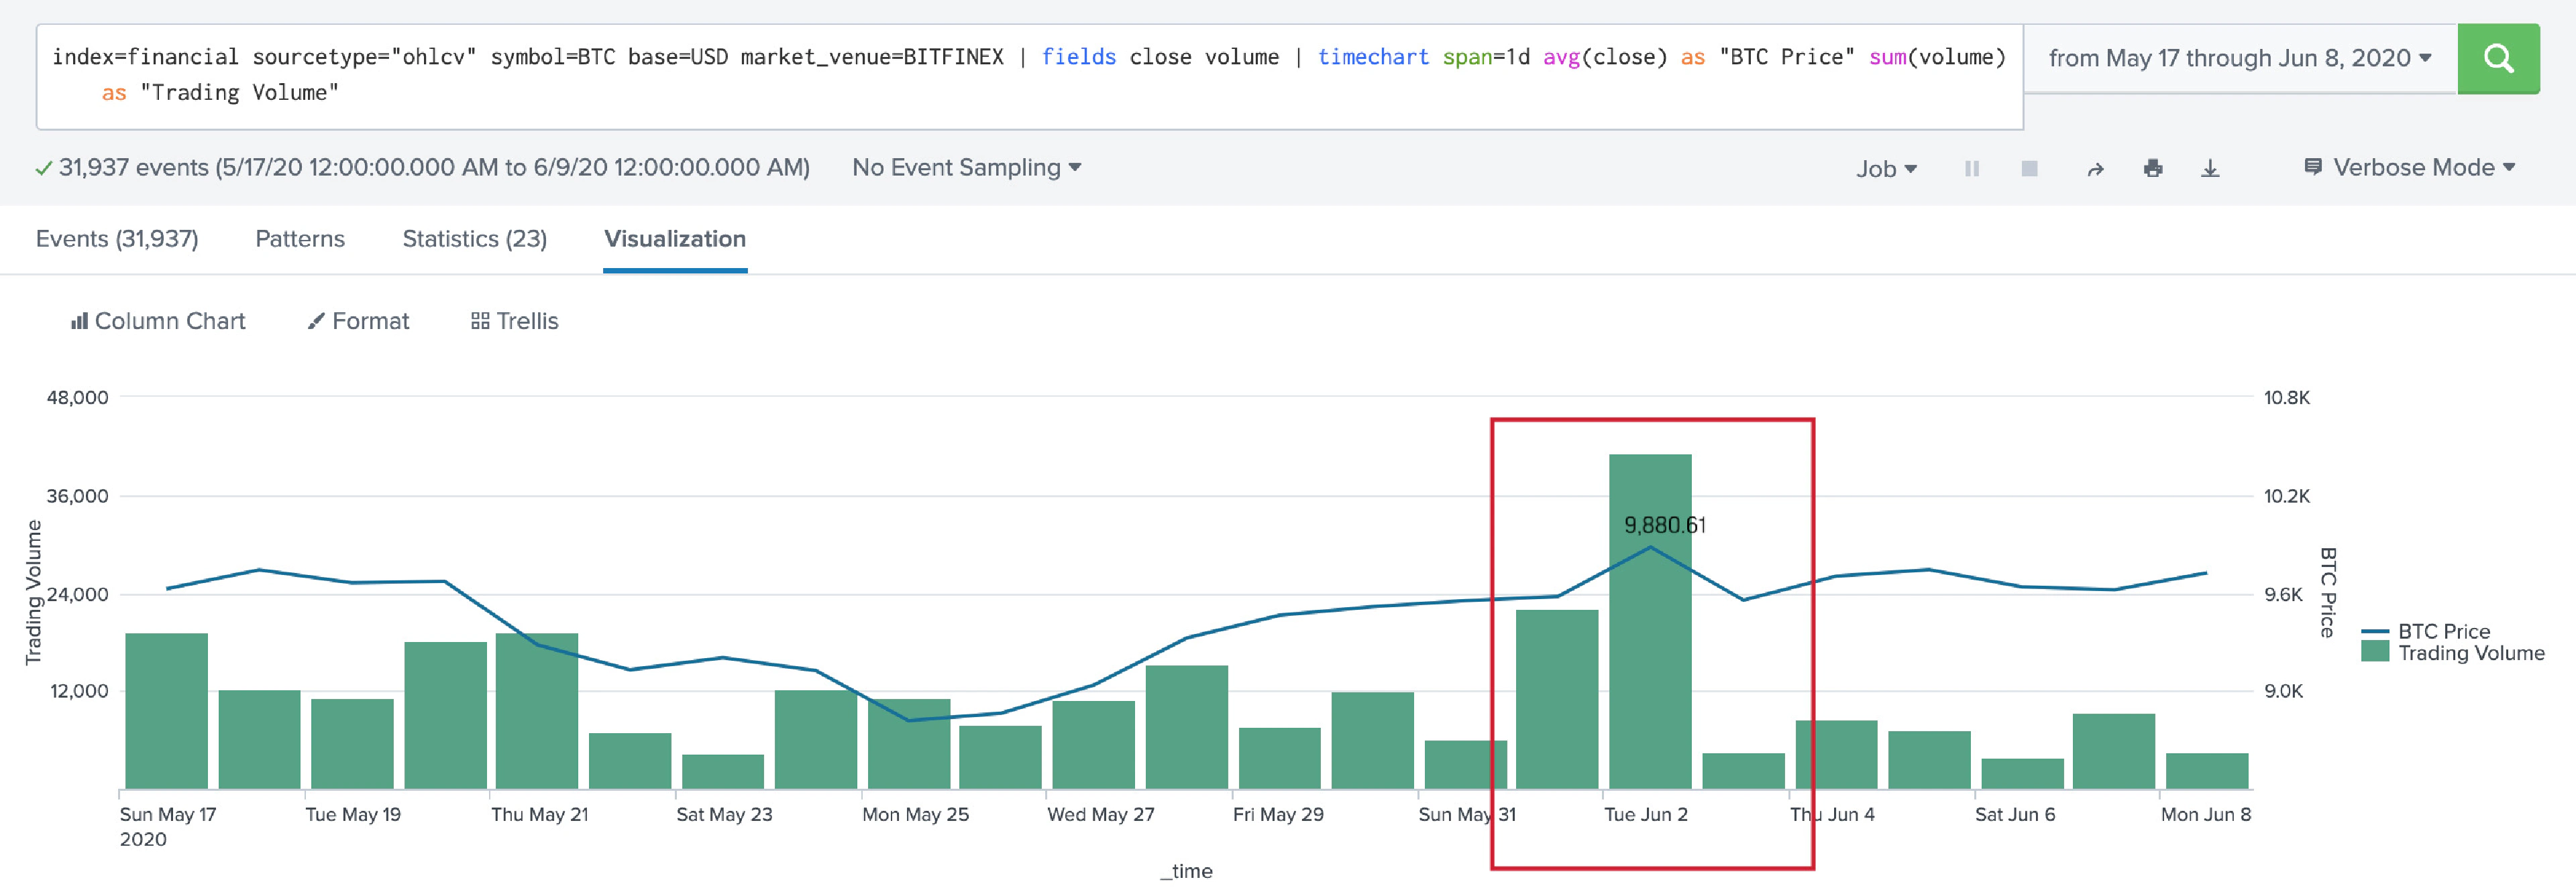The image size is (2576, 896).
Task: Select the tall Tue Jun 2 volume bar
Action: click(1650, 621)
